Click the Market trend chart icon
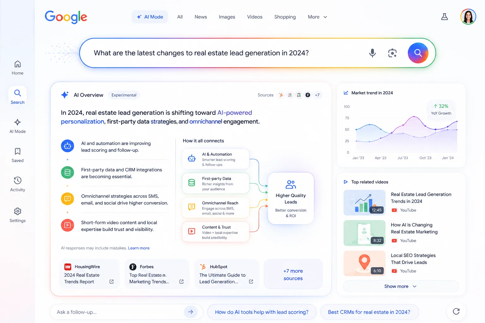Image resolution: width=485 pixels, height=323 pixels. pos(346,93)
